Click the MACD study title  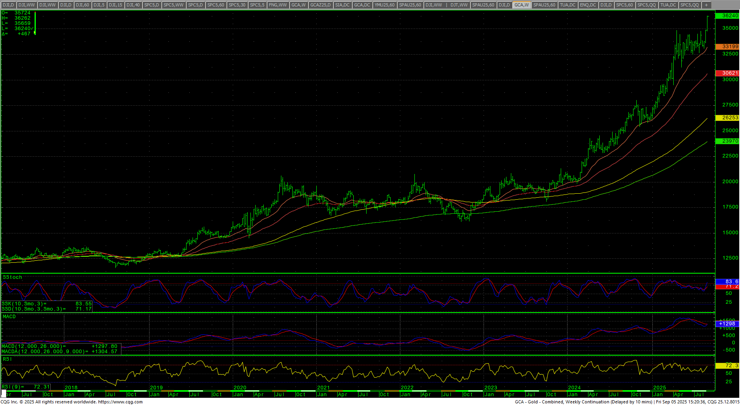click(x=9, y=317)
